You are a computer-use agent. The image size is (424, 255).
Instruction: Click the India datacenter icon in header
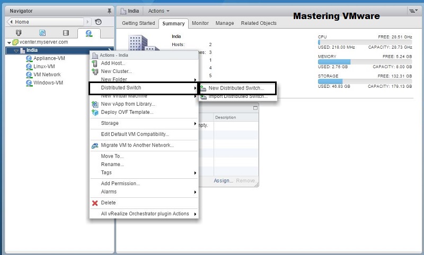point(123,11)
